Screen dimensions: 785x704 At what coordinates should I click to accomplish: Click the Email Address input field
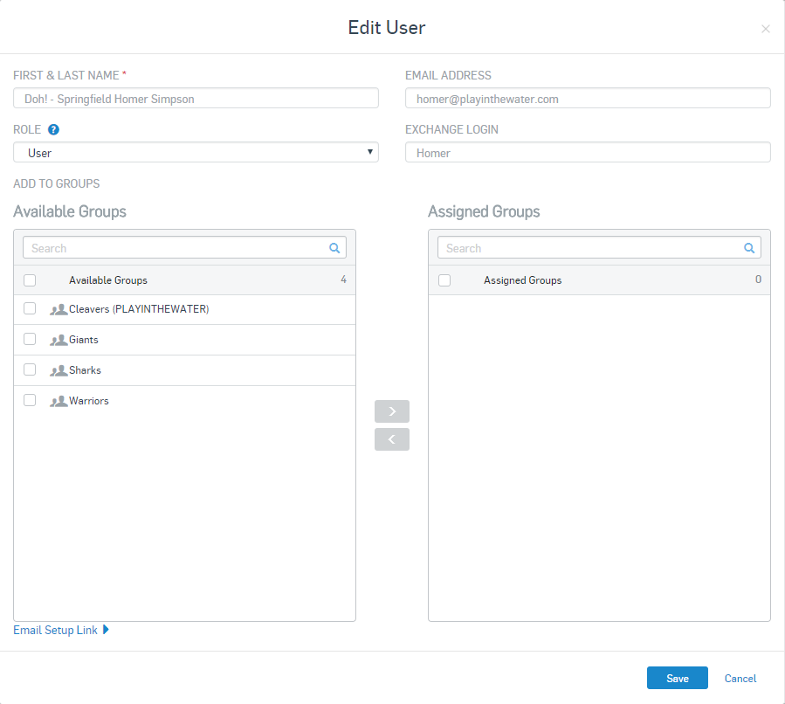[587, 98]
